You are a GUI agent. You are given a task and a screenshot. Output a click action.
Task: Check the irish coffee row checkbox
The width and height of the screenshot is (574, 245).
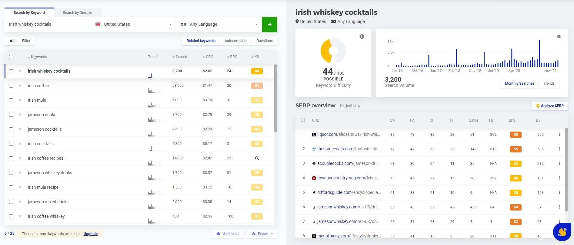(11, 86)
